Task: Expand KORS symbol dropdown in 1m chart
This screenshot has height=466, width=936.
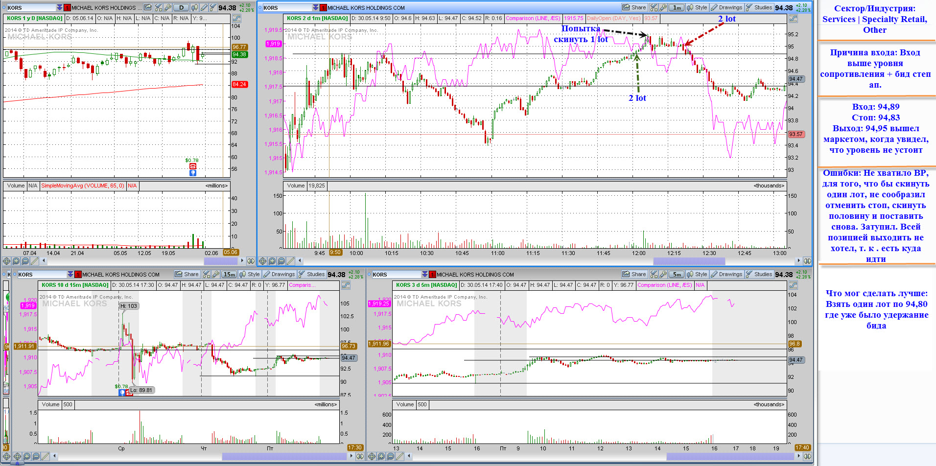Action: click(315, 7)
